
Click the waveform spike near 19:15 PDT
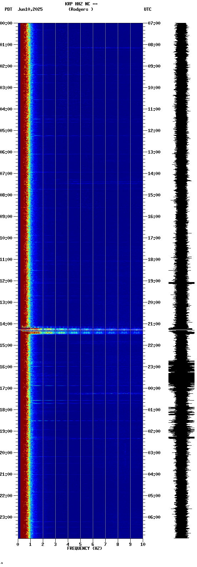tap(182, 437)
